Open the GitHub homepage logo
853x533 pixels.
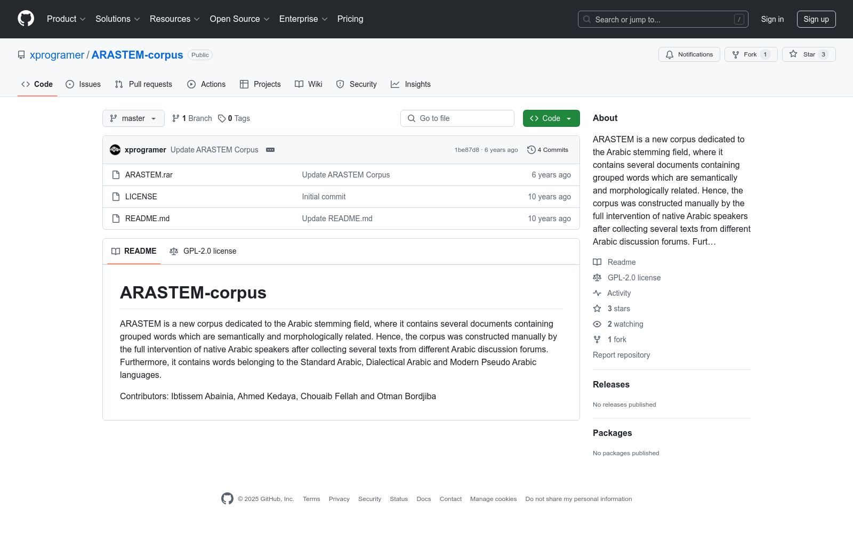(26, 19)
